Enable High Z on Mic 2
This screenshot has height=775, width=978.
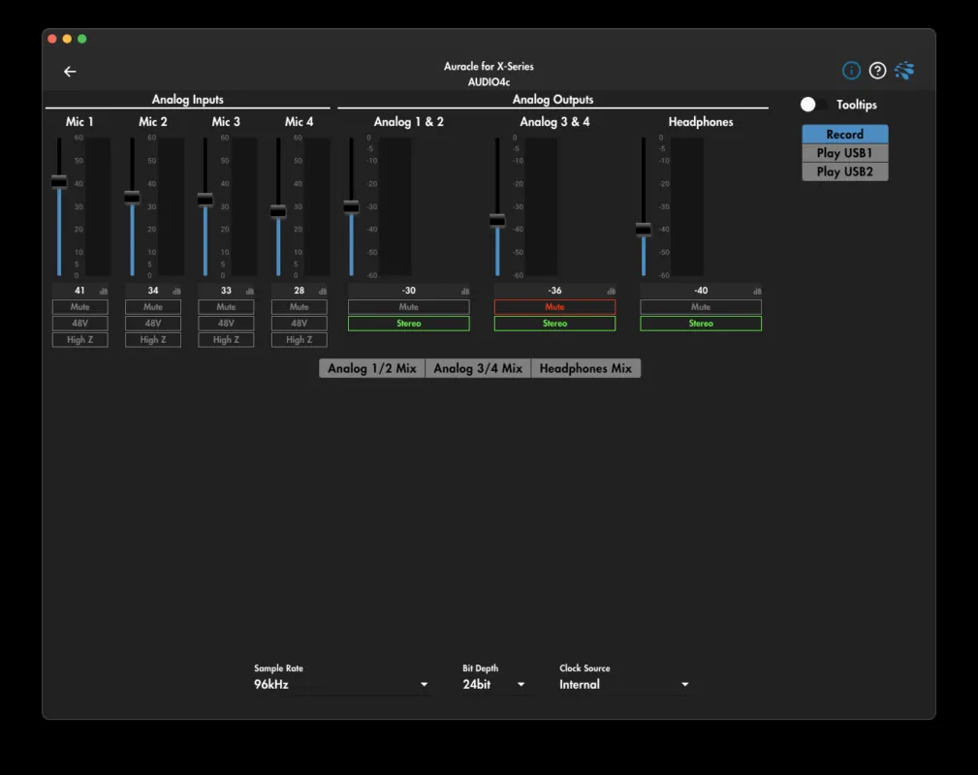153,340
